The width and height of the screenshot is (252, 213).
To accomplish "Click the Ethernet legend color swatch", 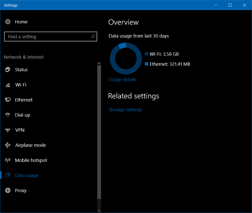I will 146,64.
